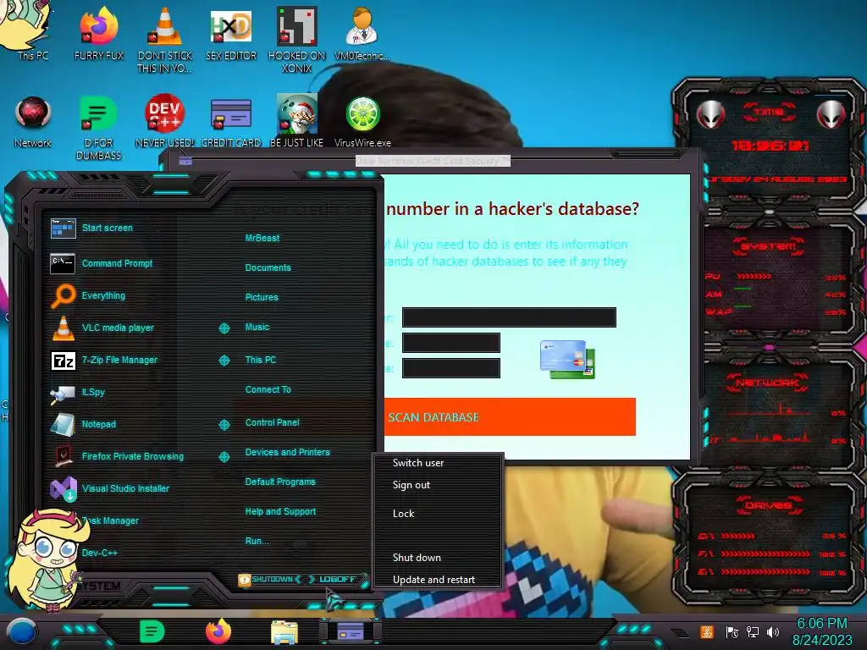Open the SEX EDITOR HxD desktop icon

point(231,33)
